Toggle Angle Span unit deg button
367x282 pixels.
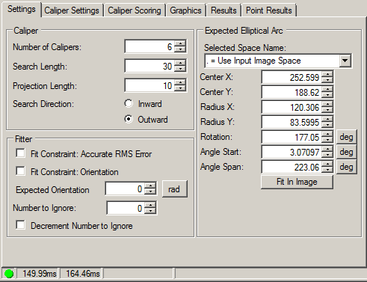click(346, 167)
